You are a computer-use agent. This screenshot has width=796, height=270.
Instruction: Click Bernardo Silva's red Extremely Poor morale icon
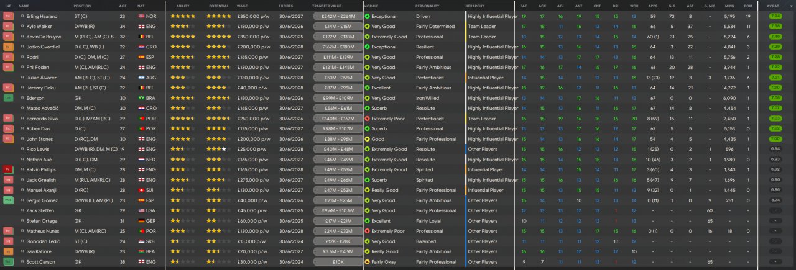coord(367,119)
